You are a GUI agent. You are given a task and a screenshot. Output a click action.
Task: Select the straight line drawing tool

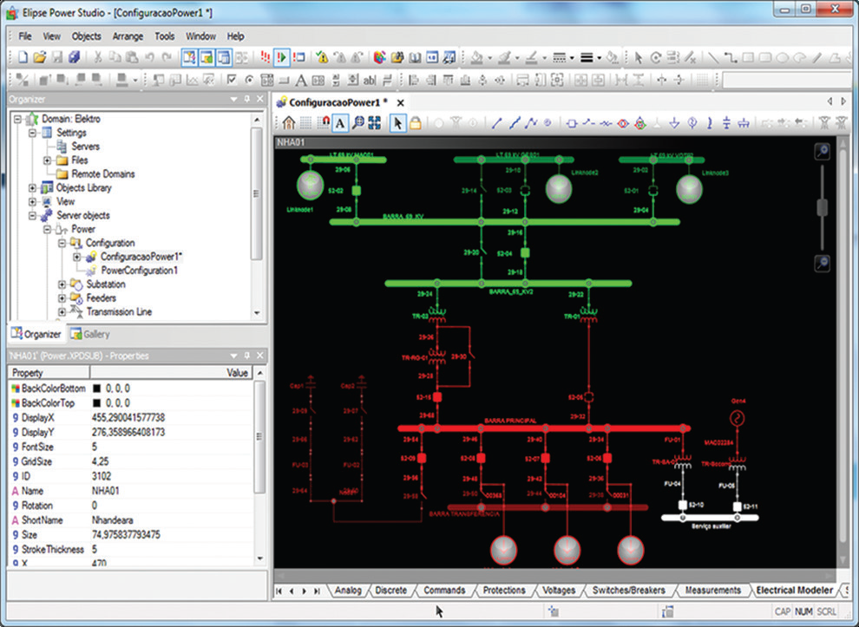(712, 57)
